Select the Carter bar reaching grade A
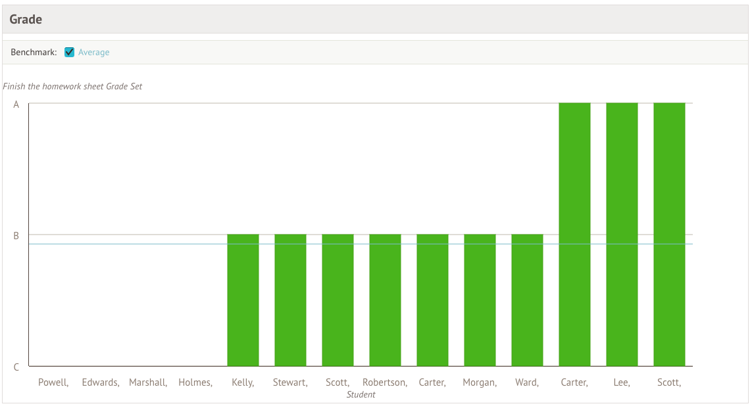 pos(574,235)
